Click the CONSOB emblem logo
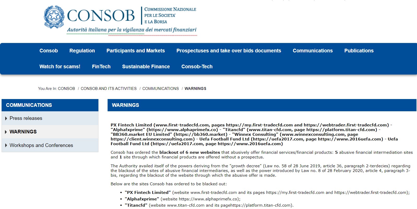 coord(54,17)
